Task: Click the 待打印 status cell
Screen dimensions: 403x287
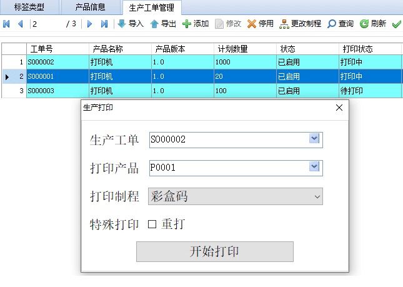Action: (370, 91)
